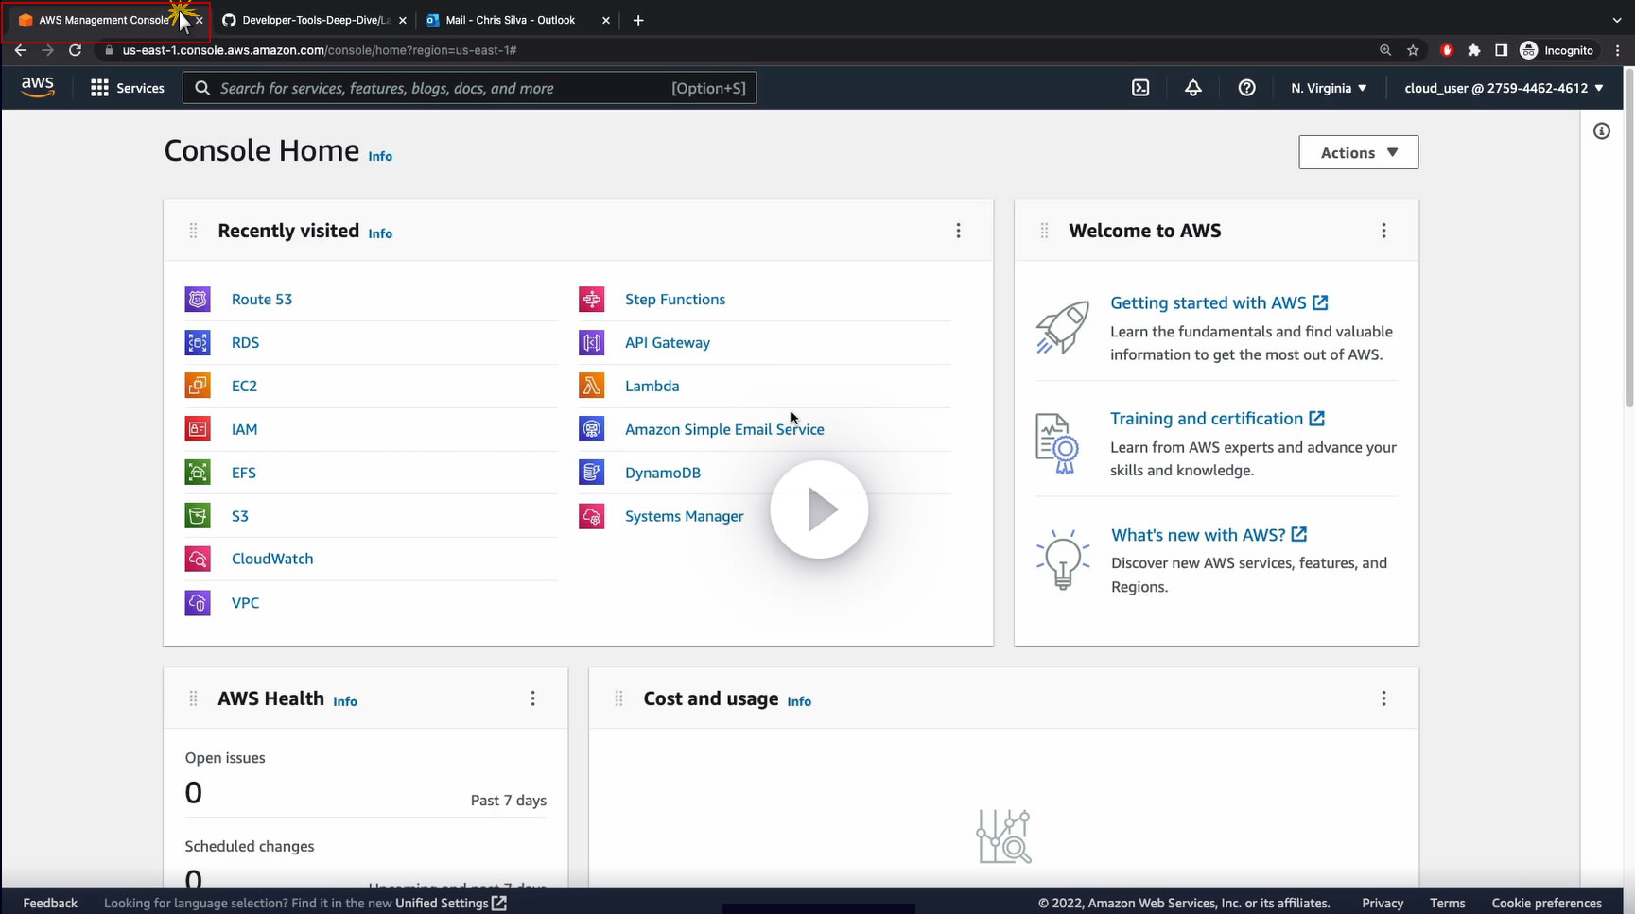Expand the N. Virginia region selector
Image resolution: width=1635 pixels, height=914 pixels.
pos(1329,88)
